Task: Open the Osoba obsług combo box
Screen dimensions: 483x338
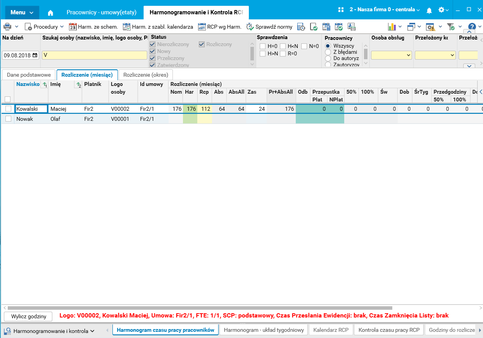Action: [391, 55]
